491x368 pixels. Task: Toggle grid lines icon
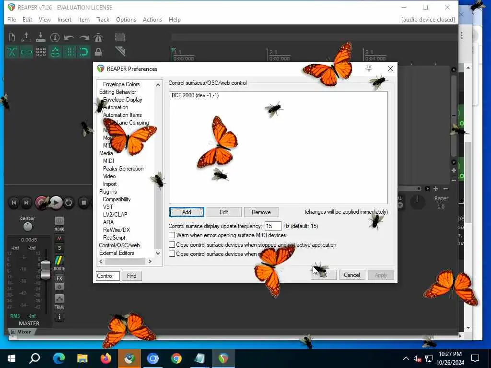tap(70, 52)
